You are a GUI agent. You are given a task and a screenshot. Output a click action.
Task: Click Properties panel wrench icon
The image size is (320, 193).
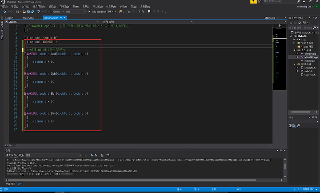298,125
